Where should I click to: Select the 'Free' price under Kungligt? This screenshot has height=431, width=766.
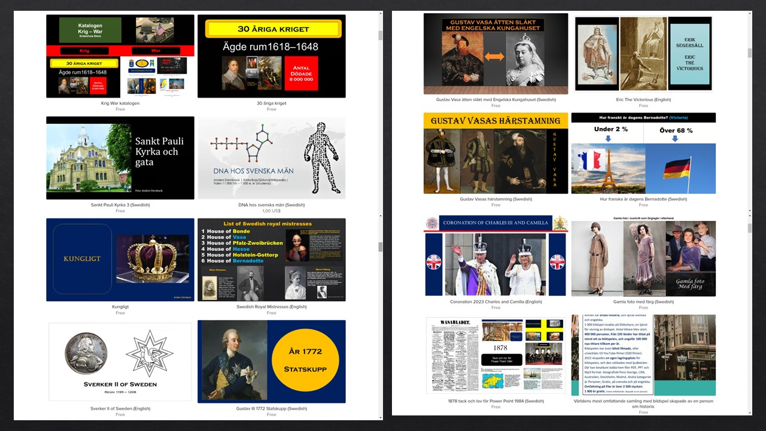pyautogui.click(x=120, y=312)
